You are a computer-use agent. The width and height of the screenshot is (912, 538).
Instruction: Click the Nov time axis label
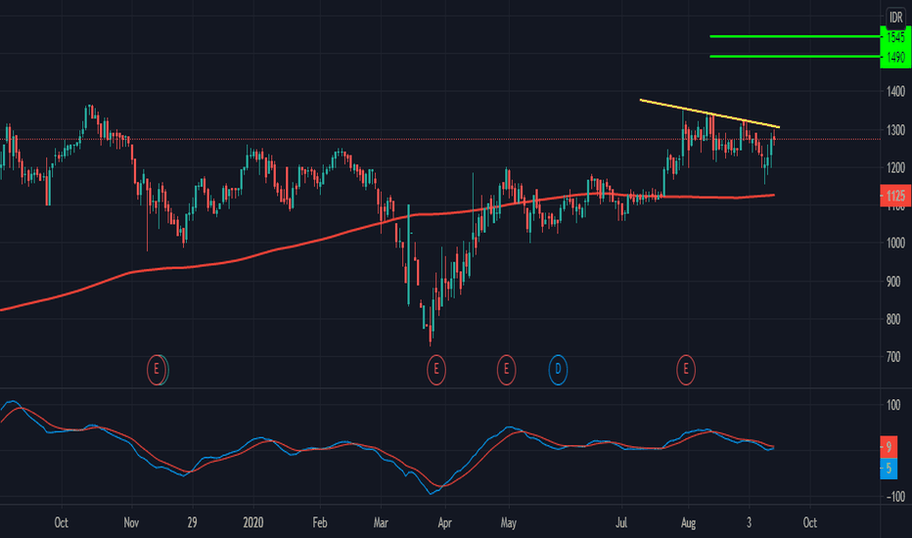[131, 523]
